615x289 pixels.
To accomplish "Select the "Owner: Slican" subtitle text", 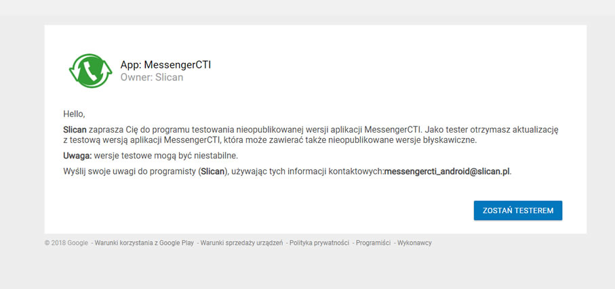I will [x=151, y=78].
